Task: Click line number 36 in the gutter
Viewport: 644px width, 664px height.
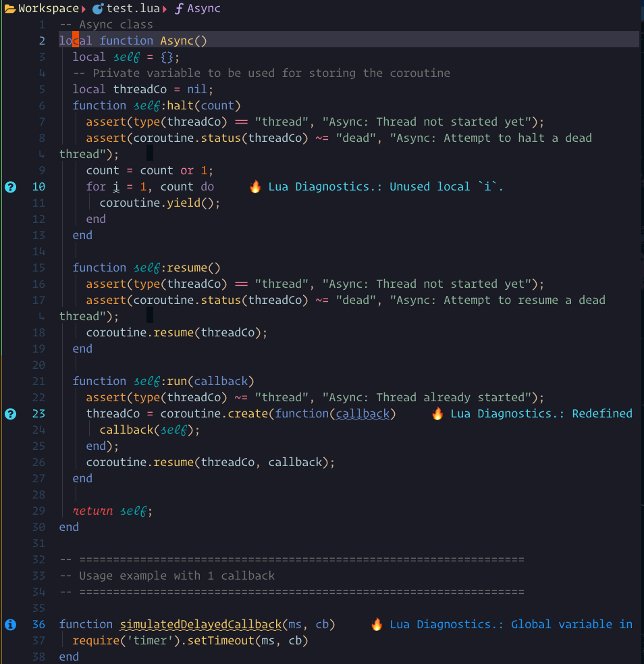Action: tap(38, 624)
